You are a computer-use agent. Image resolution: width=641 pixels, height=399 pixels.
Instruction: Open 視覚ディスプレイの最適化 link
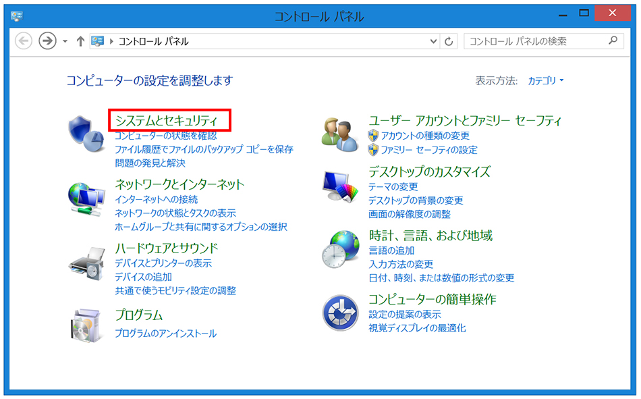pyautogui.click(x=417, y=328)
